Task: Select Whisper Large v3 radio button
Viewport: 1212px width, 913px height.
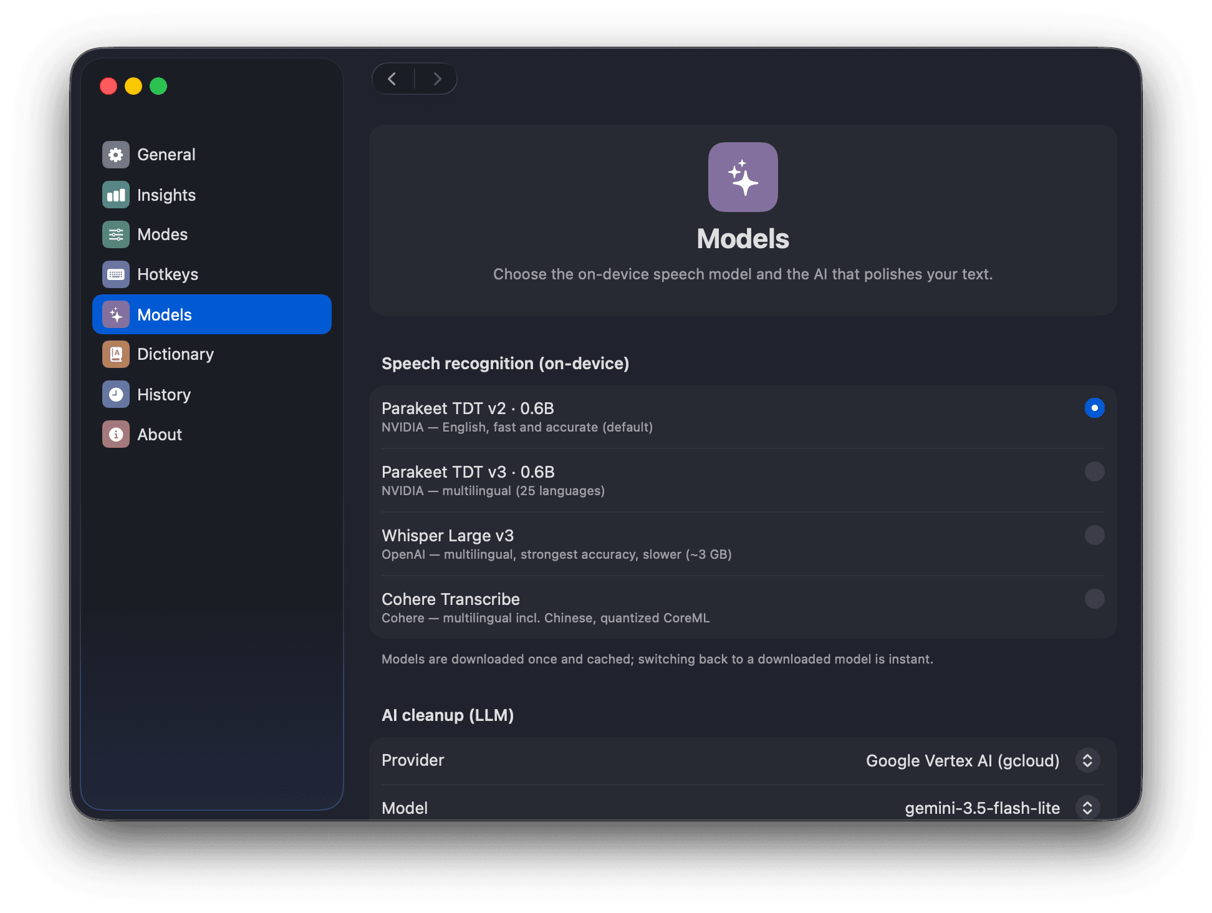Action: [1095, 535]
